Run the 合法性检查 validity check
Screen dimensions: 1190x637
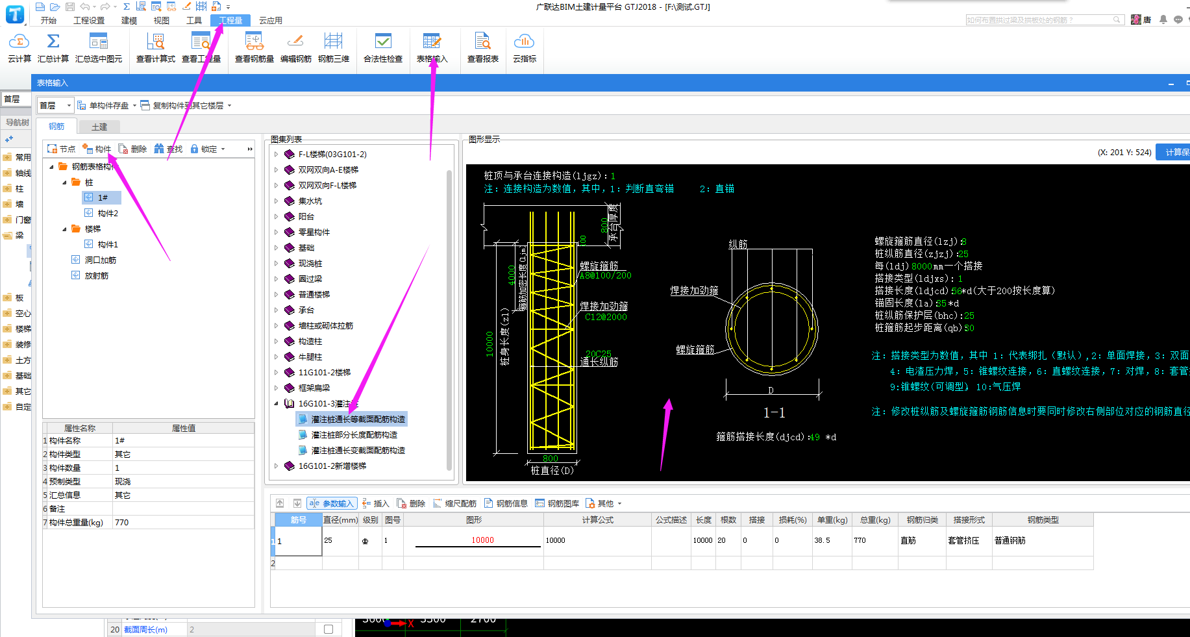[x=383, y=43]
